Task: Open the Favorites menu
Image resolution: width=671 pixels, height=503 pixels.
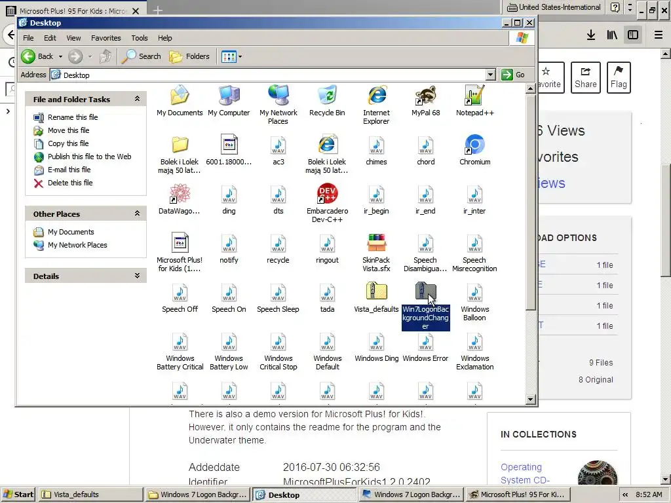Action: click(x=105, y=38)
